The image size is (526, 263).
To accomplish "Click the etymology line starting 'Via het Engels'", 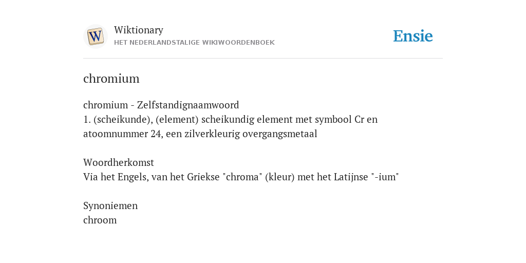I will [x=241, y=177].
